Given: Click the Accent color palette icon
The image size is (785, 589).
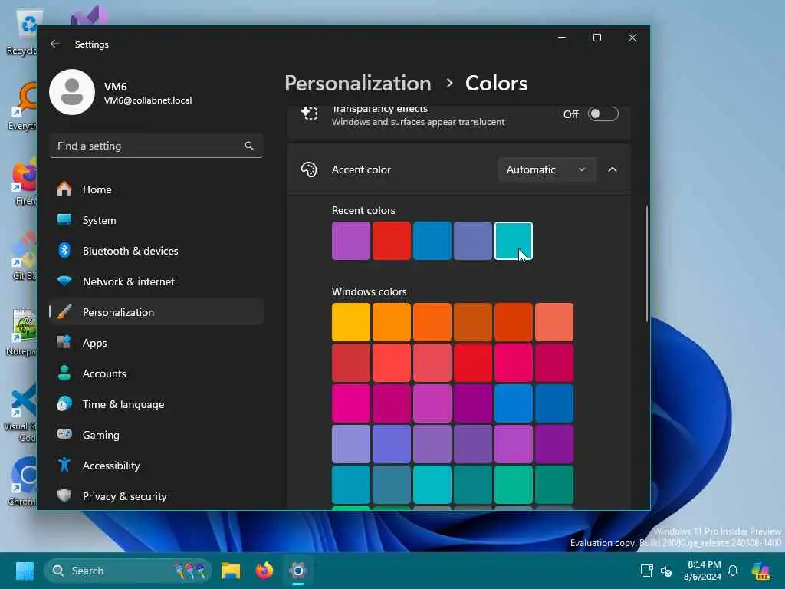Looking at the screenshot, I should [x=309, y=169].
